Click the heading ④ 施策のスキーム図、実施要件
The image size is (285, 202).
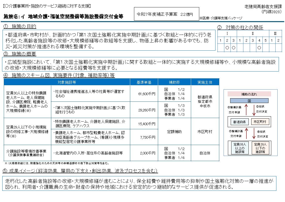coord(59,75)
